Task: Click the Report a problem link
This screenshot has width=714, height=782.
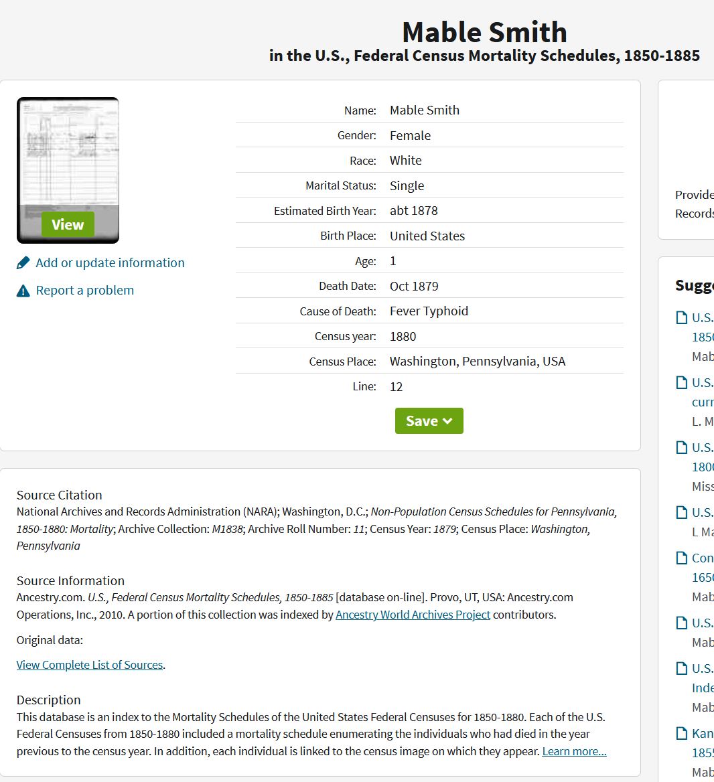Action: 85,291
